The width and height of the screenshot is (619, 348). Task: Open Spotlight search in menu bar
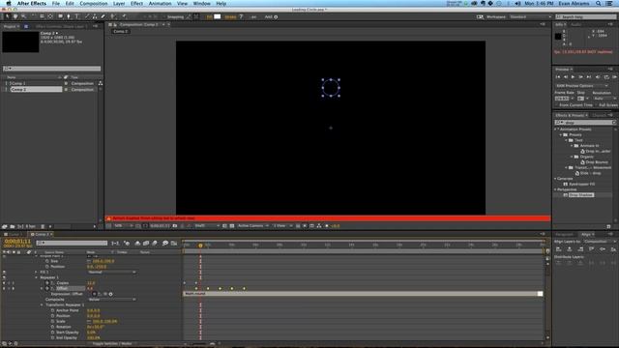click(599, 3)
